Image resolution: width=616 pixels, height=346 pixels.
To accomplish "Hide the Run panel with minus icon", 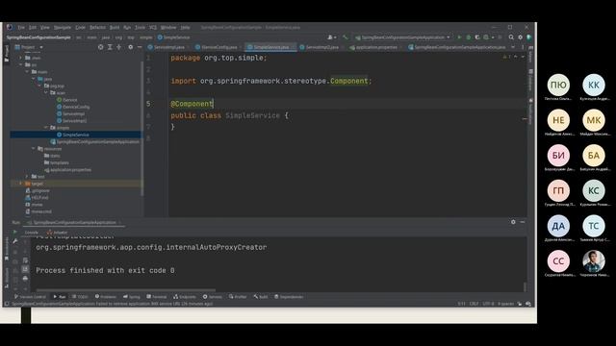I will click(523, 222).
